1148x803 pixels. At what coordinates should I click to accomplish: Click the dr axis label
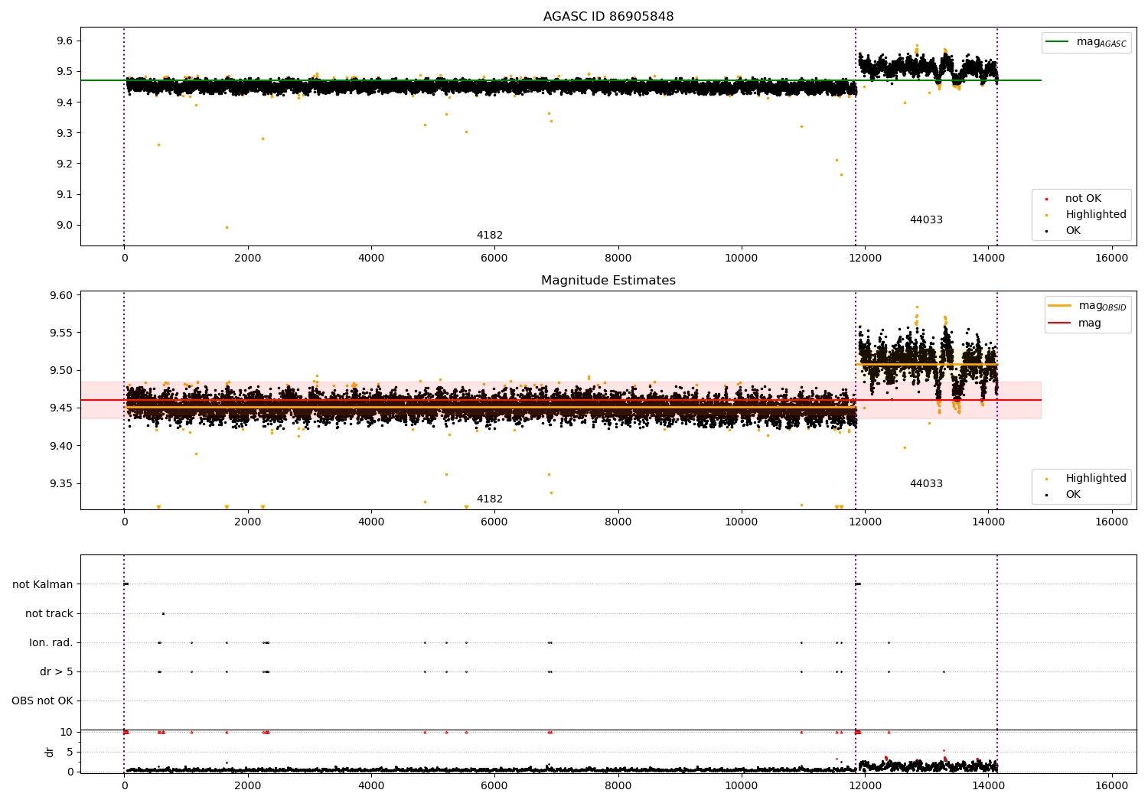(50, 752)
